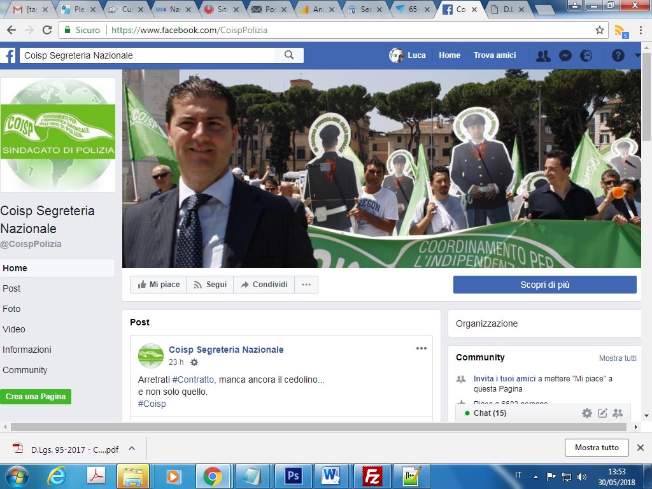Click the post privacy gear icon

194,362
